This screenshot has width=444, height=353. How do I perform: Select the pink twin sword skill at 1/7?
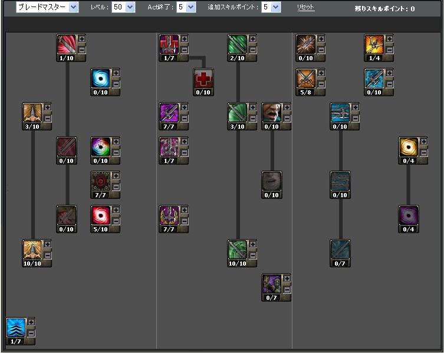click(x=169, y=147)
